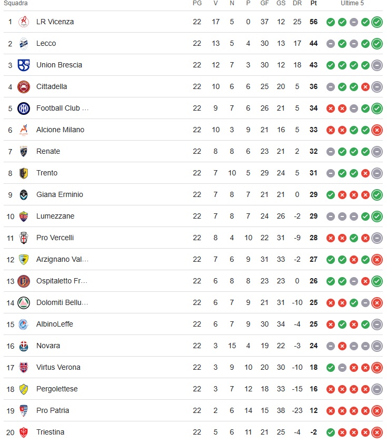Sort table by the Pt column header

coord(314,3)
